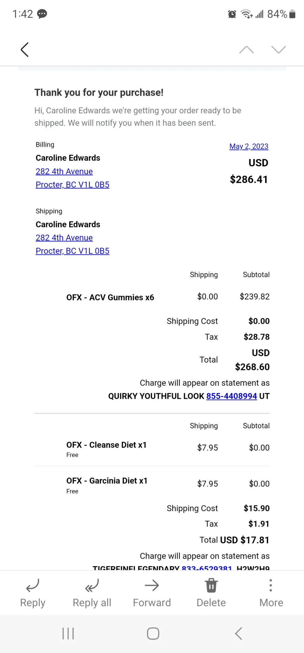Open shipping Procter, BC V1L 0B5 link

click(x=73, y=251)
